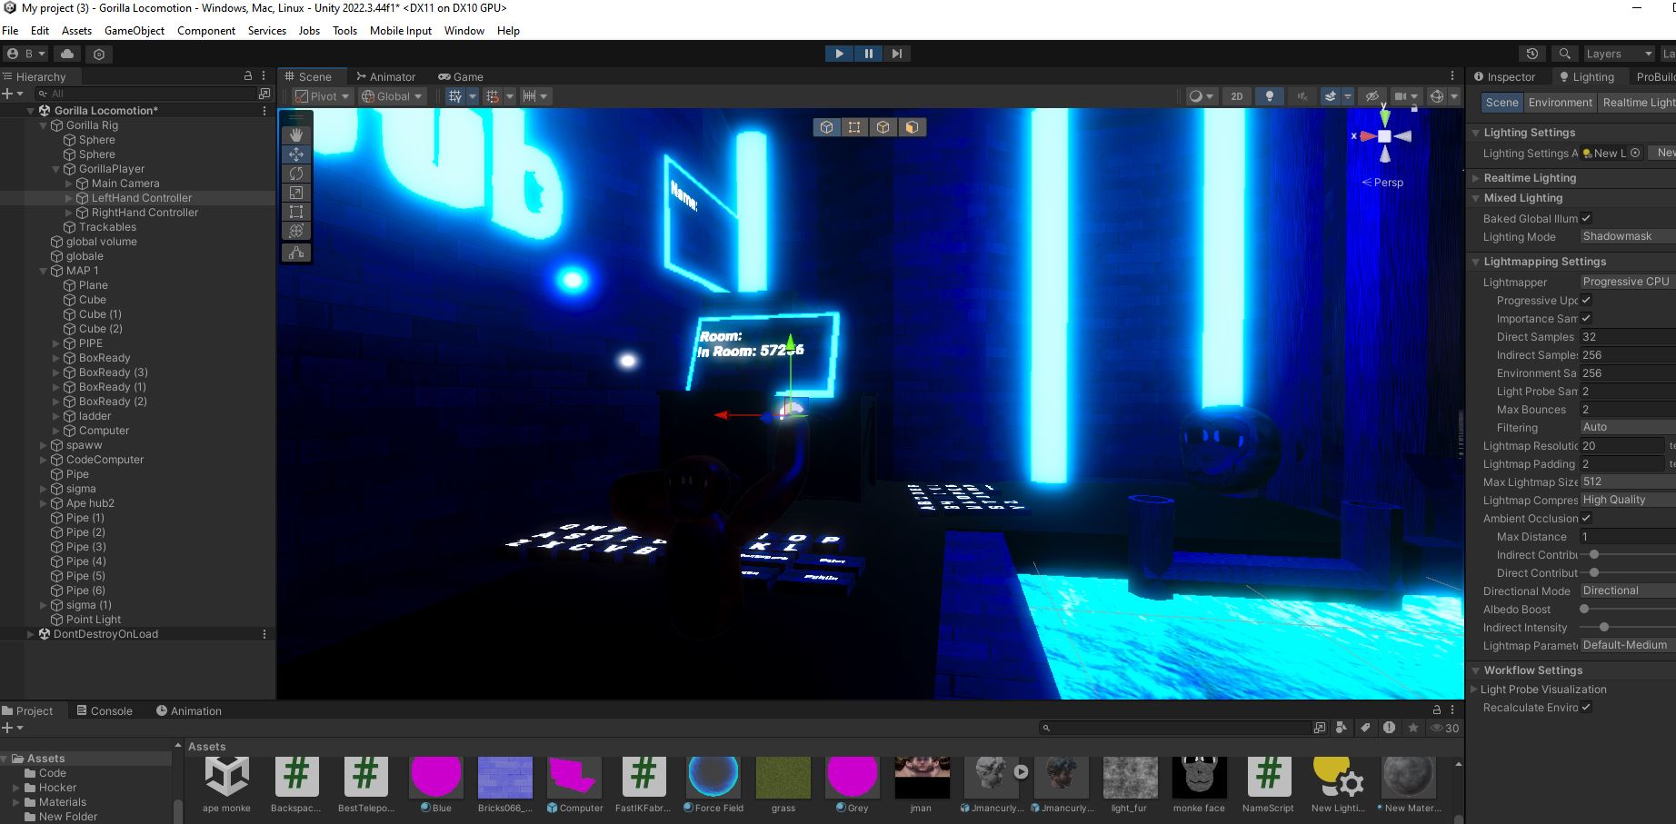Select the combined Transform tool
The image size is (1676, 824).
(296, 231)
